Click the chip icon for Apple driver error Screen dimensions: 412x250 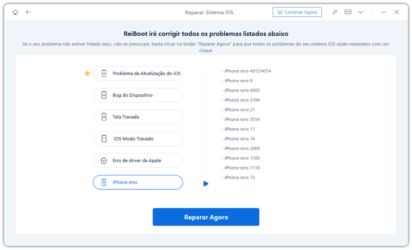103,161
